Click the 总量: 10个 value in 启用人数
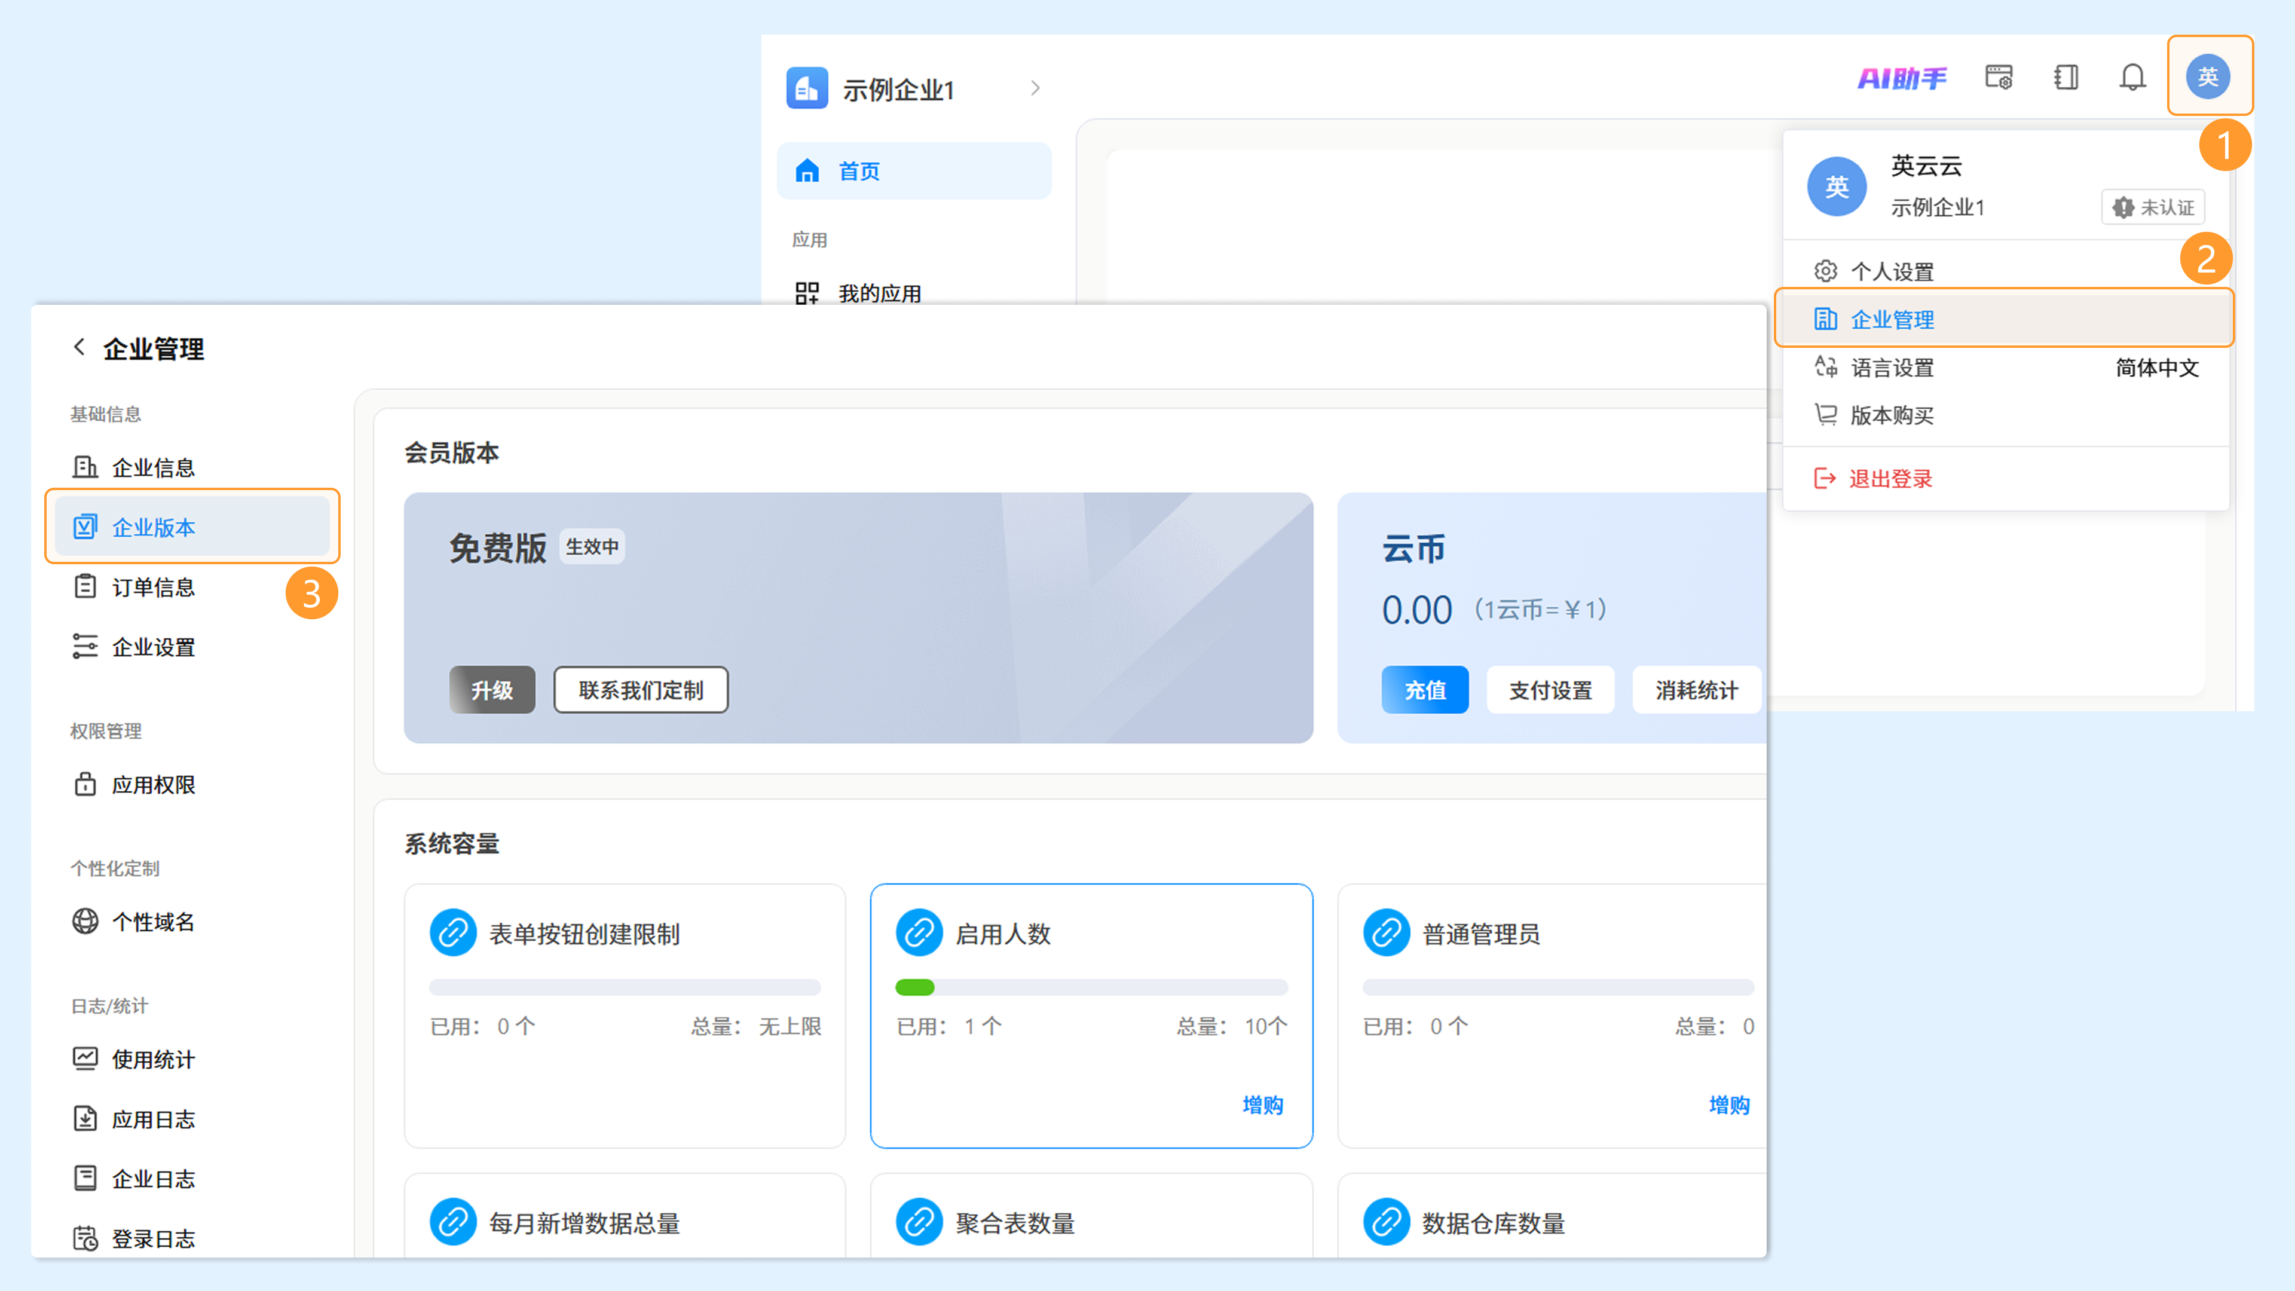 pyautogui.click(x=1232, y=1026)
